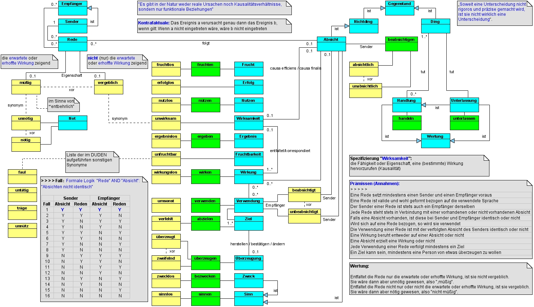Click the cyan "Empfänger" class box
The height and width of the screenshot is (307, 534).
[73, 8]
